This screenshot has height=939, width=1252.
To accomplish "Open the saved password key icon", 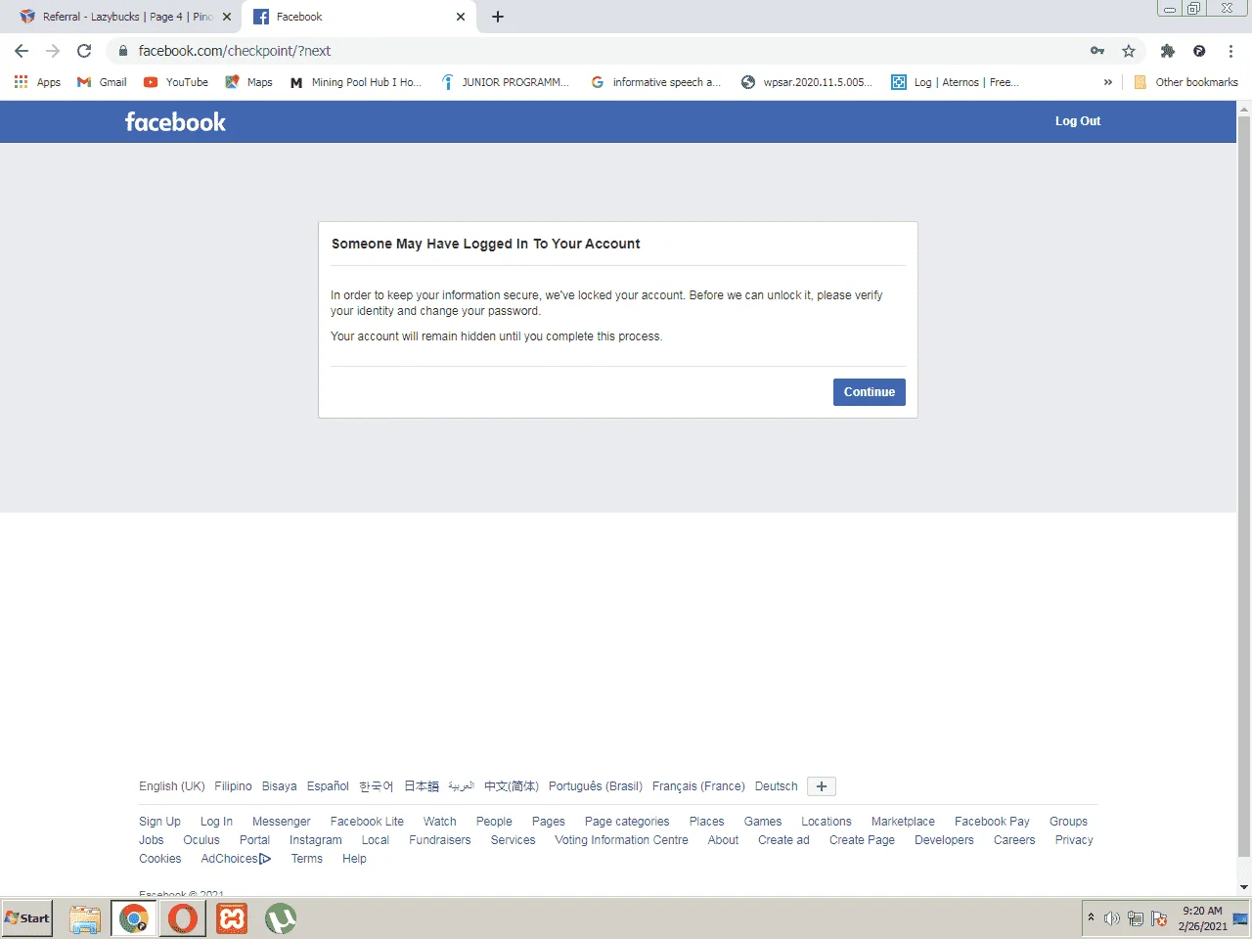I will pyautogui.click(x=1097, y=51).
